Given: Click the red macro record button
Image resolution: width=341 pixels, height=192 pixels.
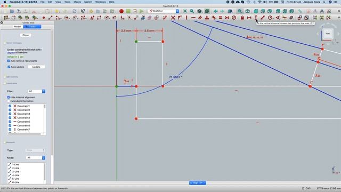Looking at the screenshot, I should (x=121, y=11).
